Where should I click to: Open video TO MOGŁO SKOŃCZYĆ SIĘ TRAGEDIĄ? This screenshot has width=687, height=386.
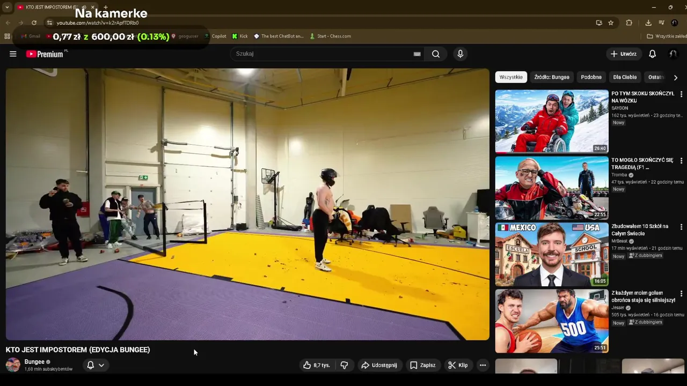[642, 164]
